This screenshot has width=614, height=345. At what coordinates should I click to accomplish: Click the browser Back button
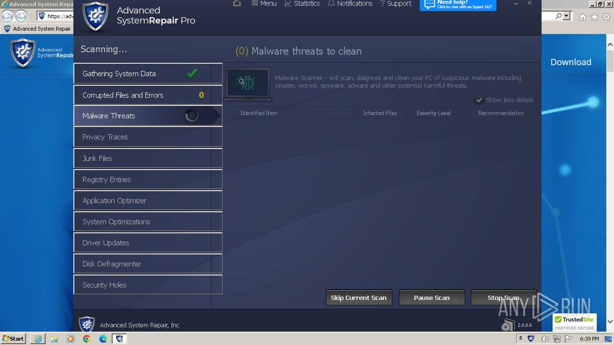tap(8, 16)
